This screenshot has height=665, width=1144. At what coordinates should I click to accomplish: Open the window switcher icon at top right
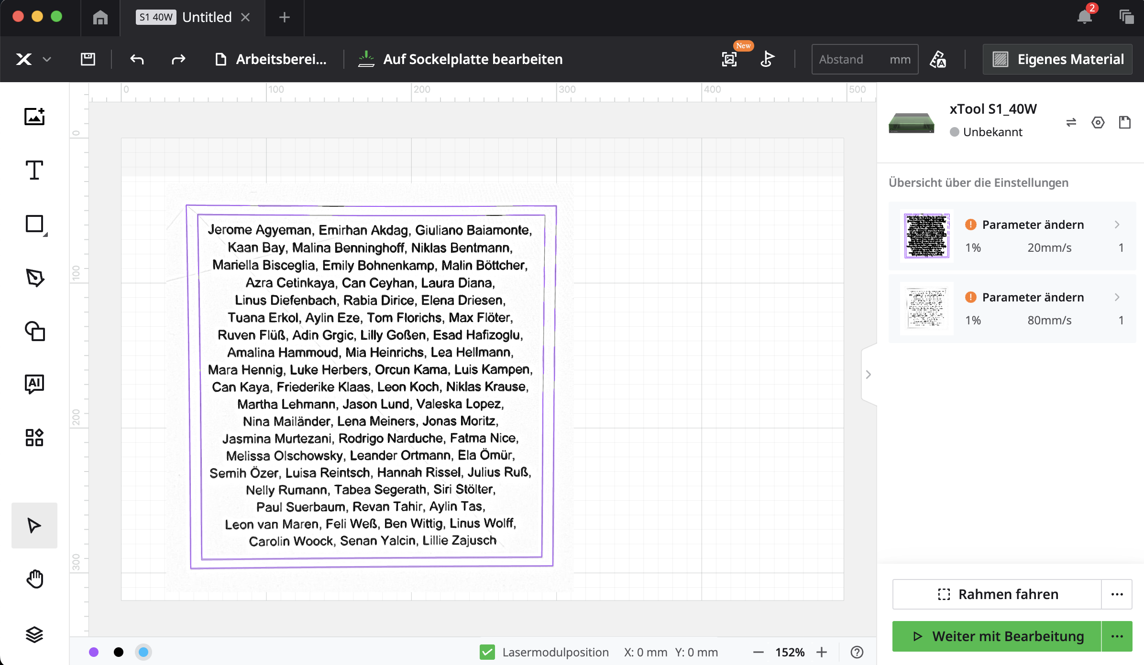1126,17
